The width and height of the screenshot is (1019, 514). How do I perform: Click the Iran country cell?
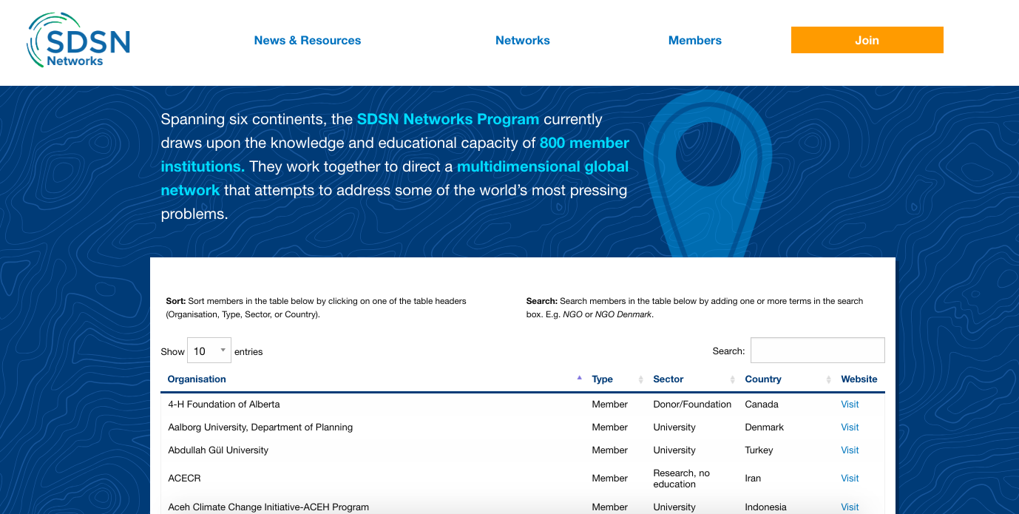click(x=753, y=479)
